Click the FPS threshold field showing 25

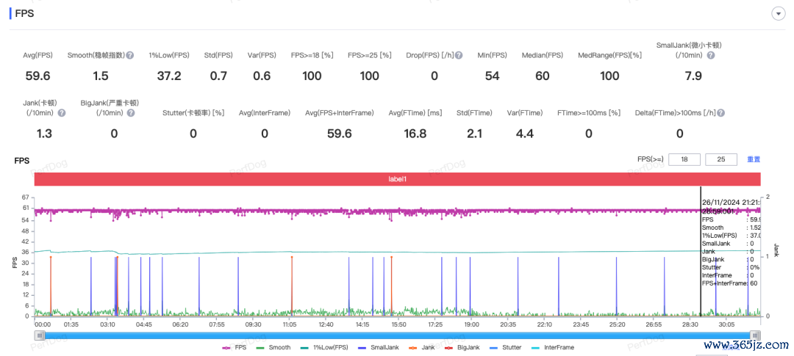pyautogui.click(x=720, y=159)
